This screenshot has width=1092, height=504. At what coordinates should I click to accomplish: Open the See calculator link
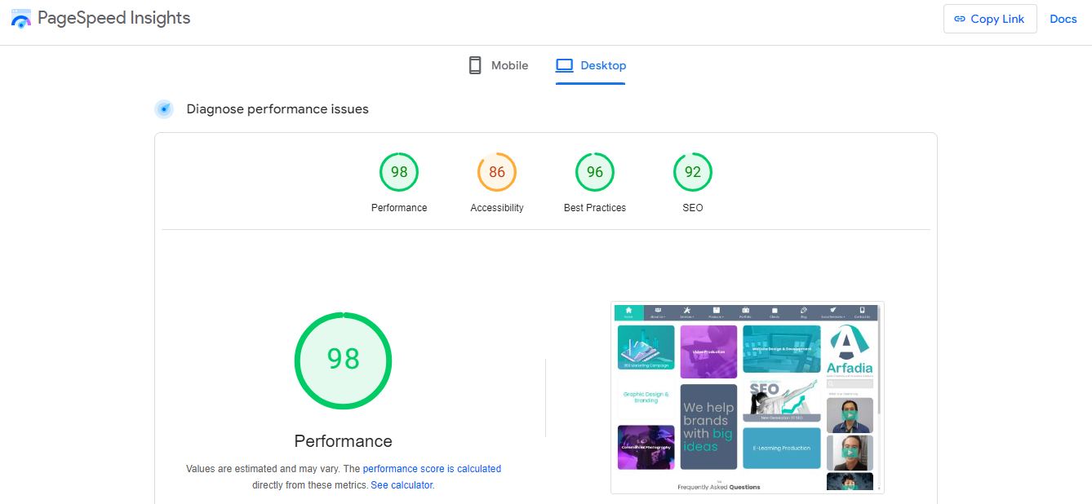(x=402, y=484)
